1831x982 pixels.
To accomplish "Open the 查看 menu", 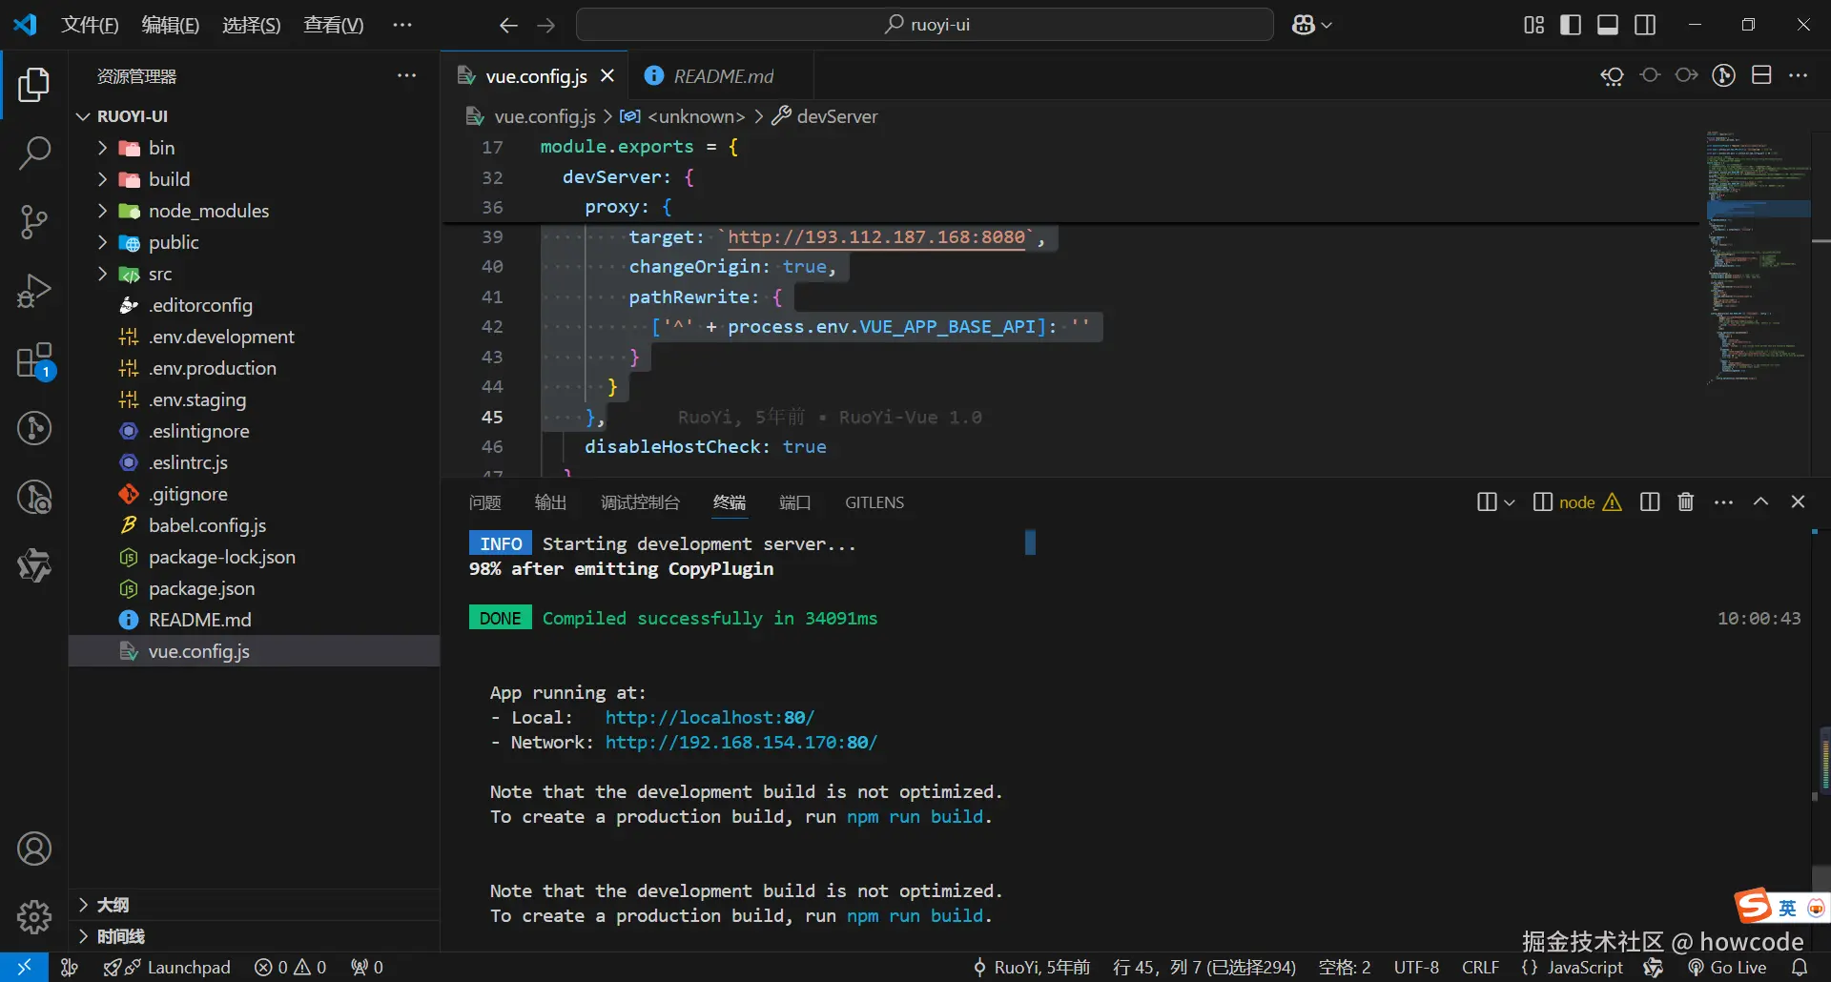I will (334, 25).
